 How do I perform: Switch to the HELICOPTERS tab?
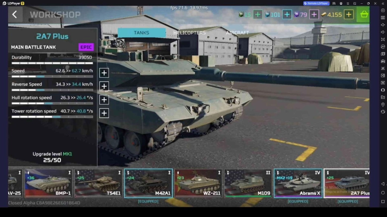pos(190,33)
